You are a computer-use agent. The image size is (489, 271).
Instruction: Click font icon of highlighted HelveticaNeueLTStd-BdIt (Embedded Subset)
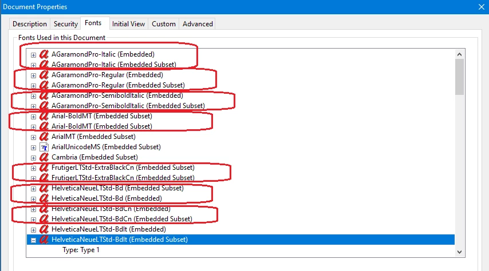tap(44, 239)
